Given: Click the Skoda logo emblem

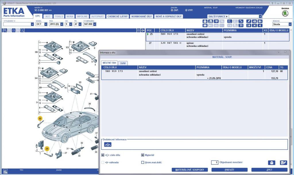Looking at the screenshot, I should point(285,13).
